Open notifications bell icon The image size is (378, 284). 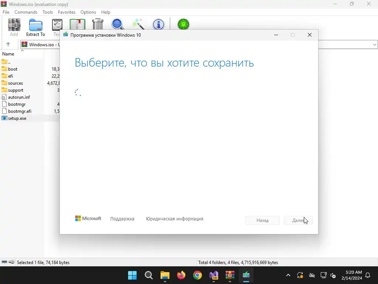(x=368, y=275)
